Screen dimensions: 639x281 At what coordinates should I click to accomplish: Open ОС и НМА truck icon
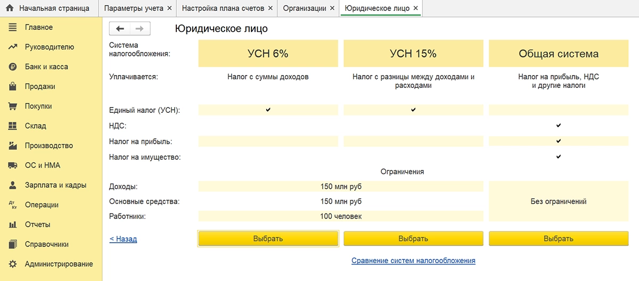coord(13,166)
